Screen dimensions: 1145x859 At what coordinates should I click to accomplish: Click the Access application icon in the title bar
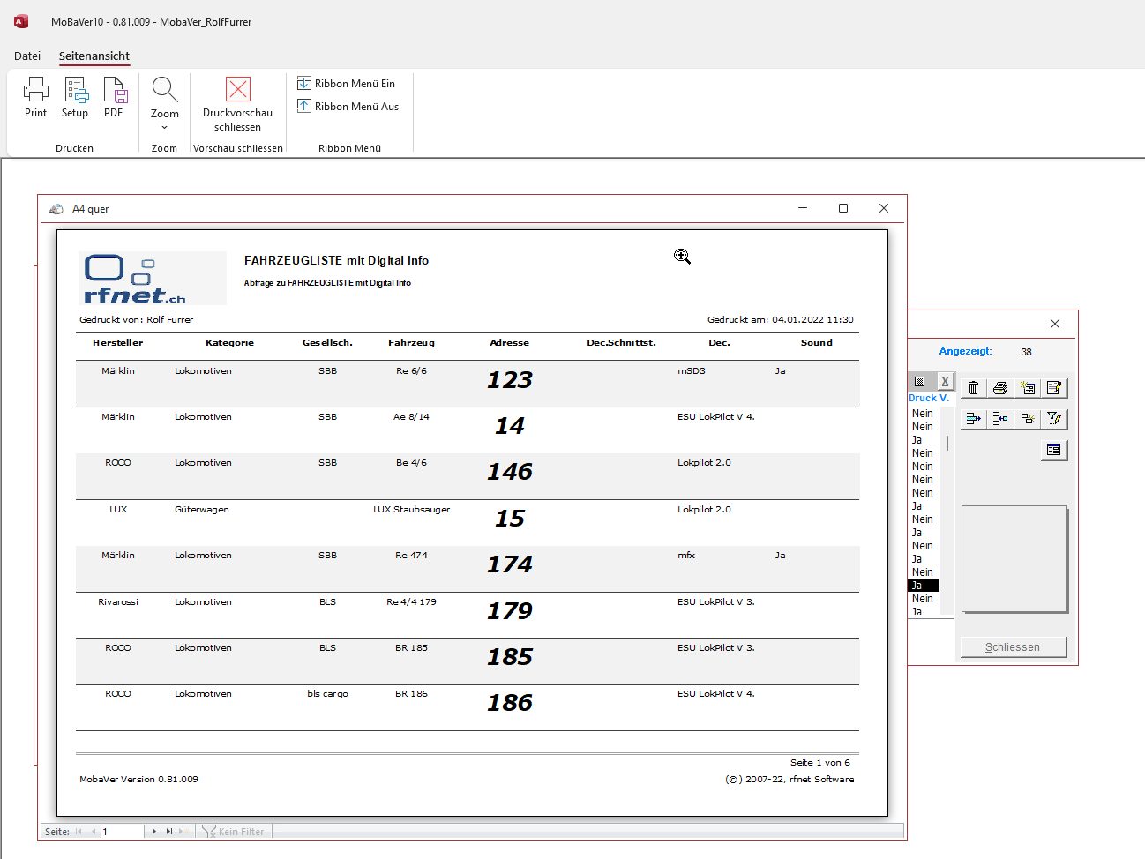(21, 21)
